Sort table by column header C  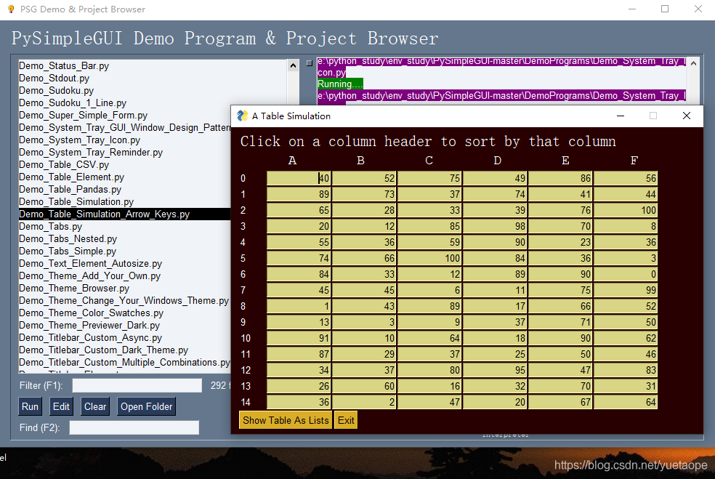point(429,161)
